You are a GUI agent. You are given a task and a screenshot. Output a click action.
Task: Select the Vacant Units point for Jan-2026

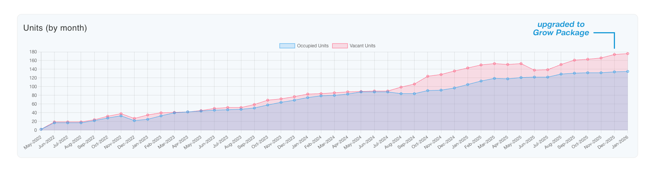(627, 54)
